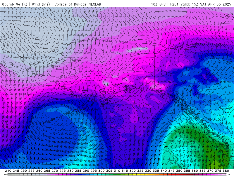Viewport: 234px width, 176px height.
Task: Click the 'Valid: 15Z SAT APR 05 2025' text
Action: click(206, 4)
